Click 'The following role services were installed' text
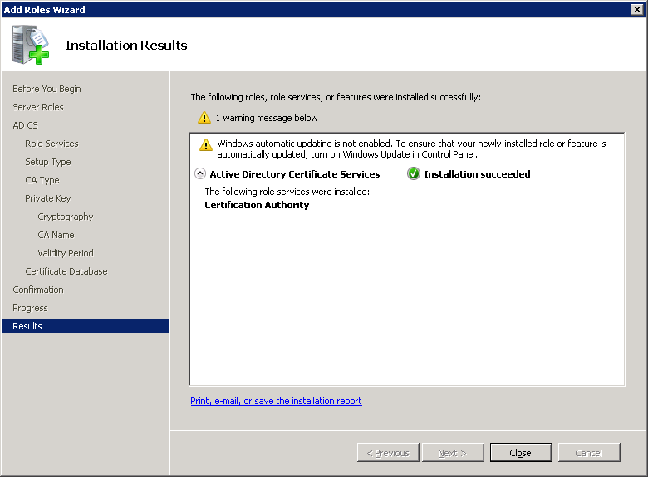This screenshot has width=648, height=477. 287,192
